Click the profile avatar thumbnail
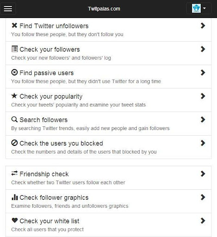This screenshot has width=217, height=237. click(196, 8)
